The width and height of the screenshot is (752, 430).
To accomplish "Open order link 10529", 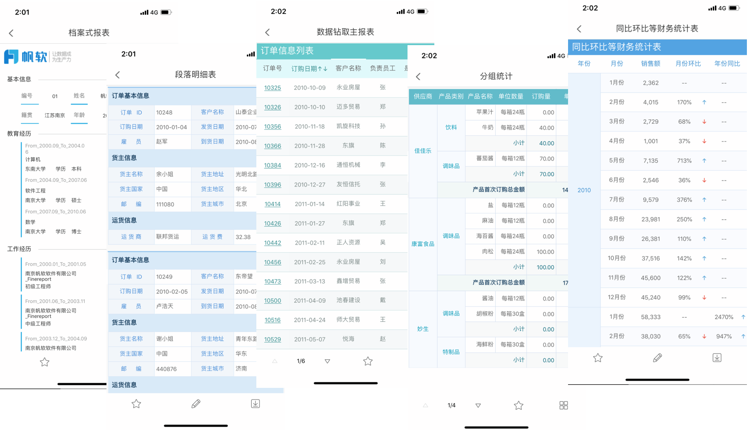I will pos(273,339).
